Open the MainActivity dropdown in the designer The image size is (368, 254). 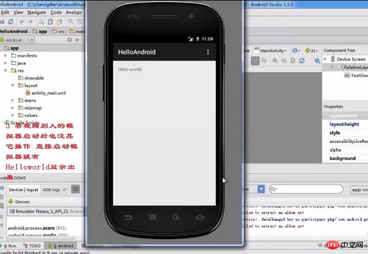pyautogui.click(x=270, y=51)
